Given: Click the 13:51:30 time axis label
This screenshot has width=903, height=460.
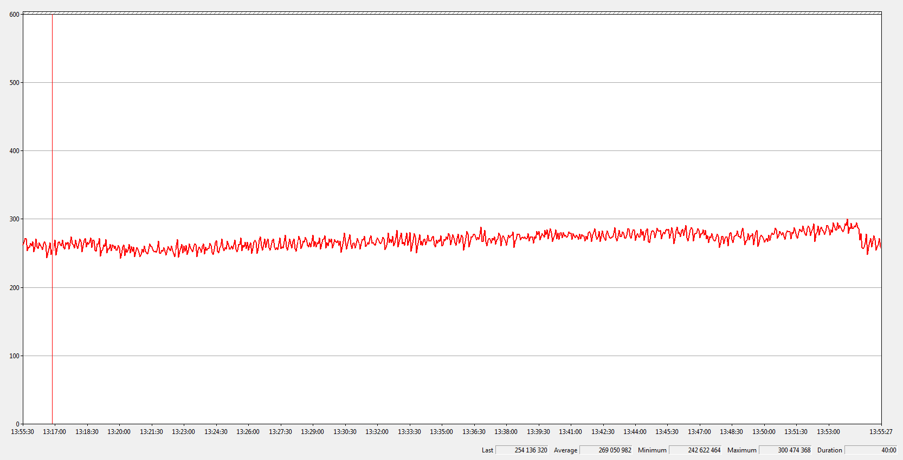Looking at the screenshot, I should pyautogui.click(x=796, y=432).
